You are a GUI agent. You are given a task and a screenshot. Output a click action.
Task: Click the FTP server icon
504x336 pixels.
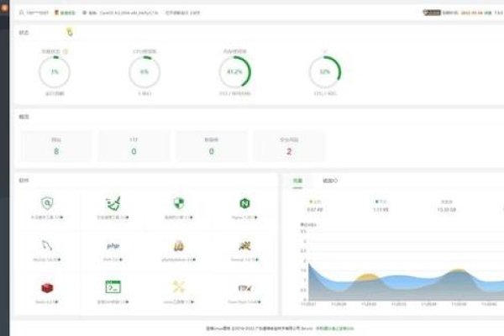click(x=244, y=286)
